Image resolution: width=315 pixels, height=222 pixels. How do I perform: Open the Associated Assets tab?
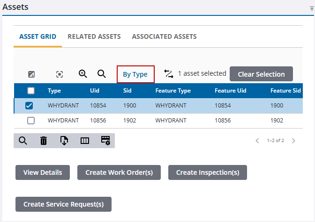pyautogui.click(x=164, y=36)
